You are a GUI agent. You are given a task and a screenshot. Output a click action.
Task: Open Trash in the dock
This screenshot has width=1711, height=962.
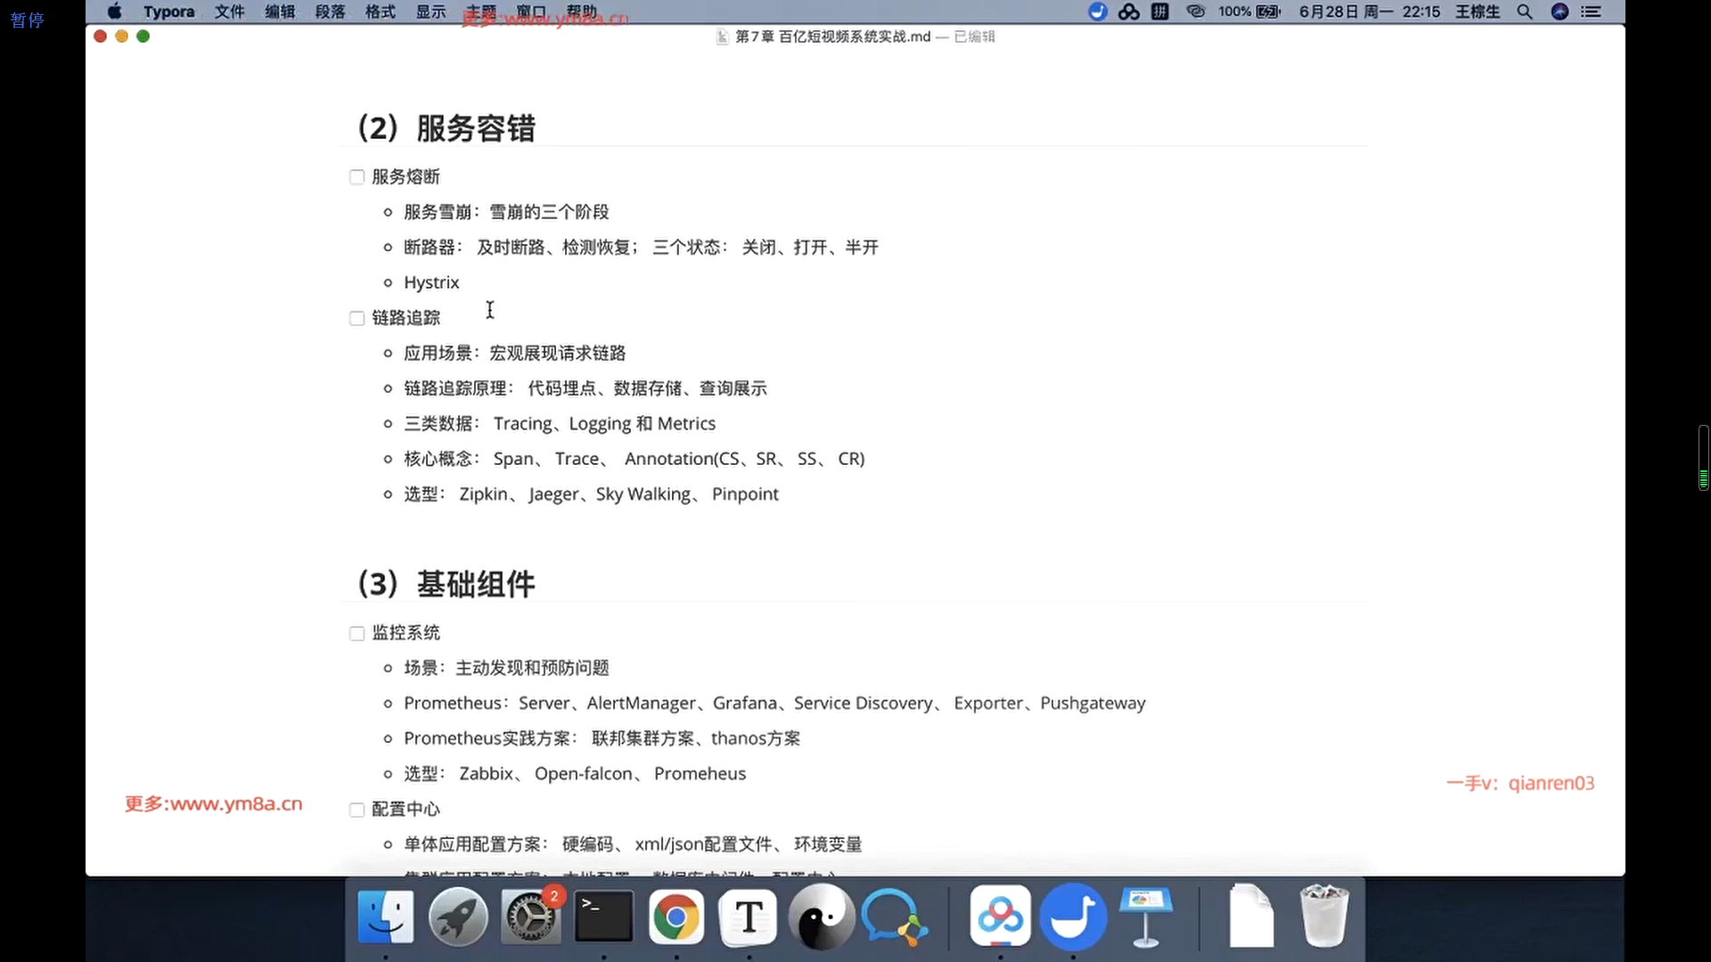click(1323, 917)
